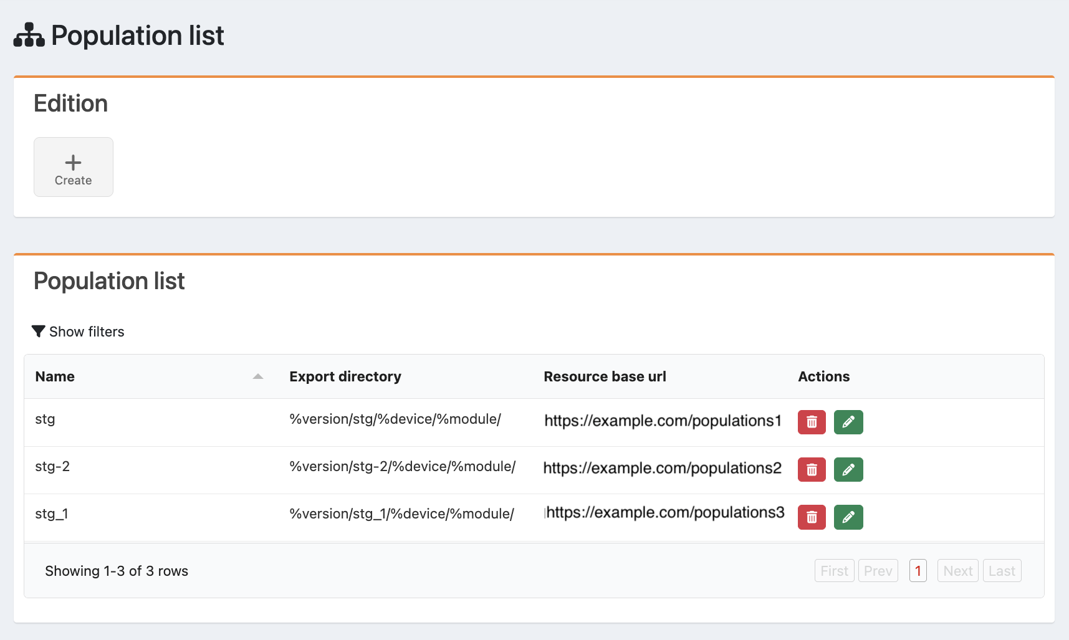The height and width of the screenshot is (640, 1069).
Task: Select page 1 in pagination
Action: coord(918,571)
